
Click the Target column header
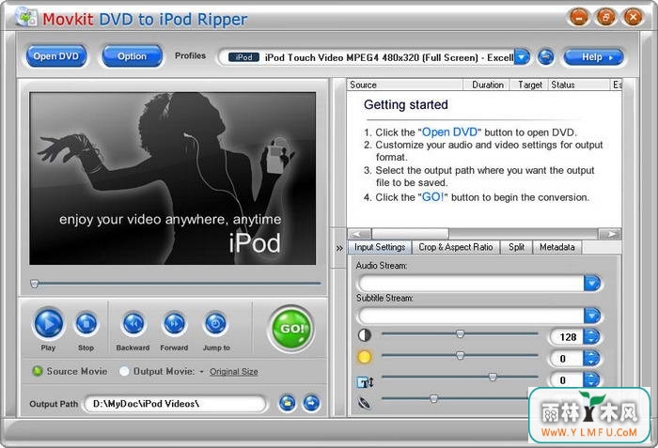point(529,85)
